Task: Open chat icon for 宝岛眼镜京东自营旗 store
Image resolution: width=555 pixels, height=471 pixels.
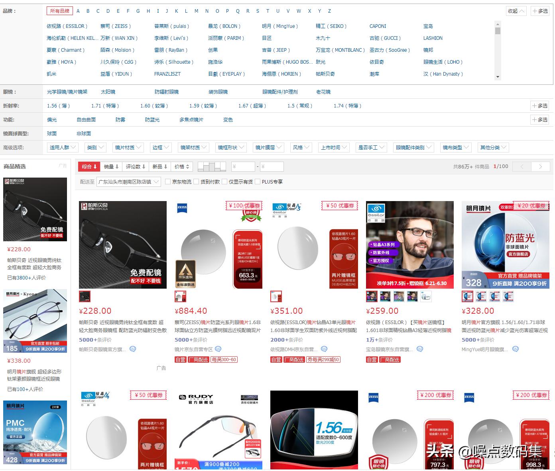Action: pyautogui.click(x=420, y=349)
